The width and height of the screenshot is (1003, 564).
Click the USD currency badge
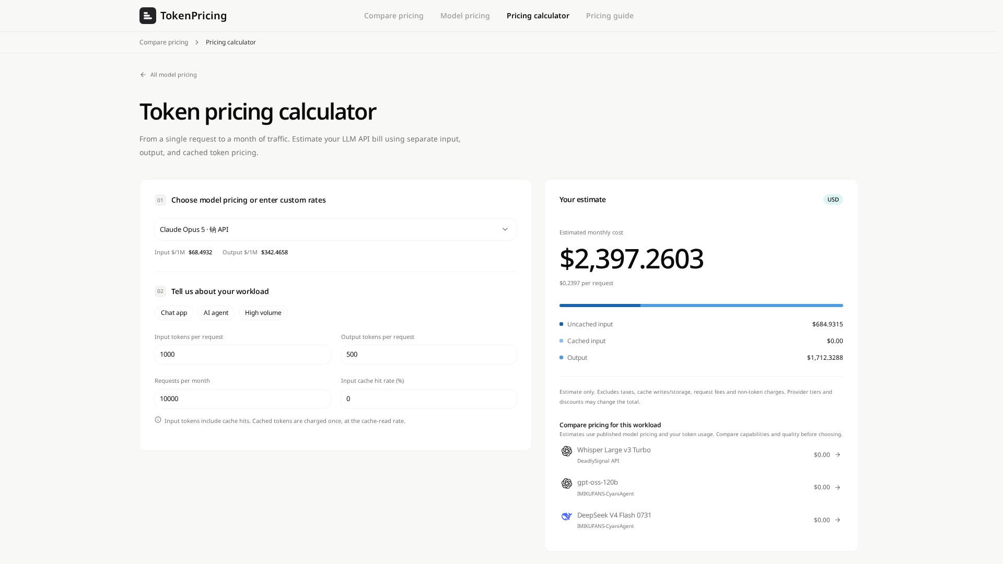833,199
